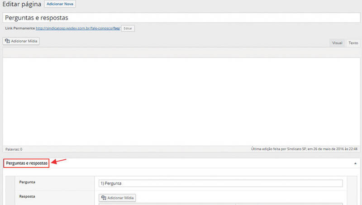Open the sindicatosp.wsdev.com.br permalink
The height and width of the screenshot is (205, 362).
point(77,28)
